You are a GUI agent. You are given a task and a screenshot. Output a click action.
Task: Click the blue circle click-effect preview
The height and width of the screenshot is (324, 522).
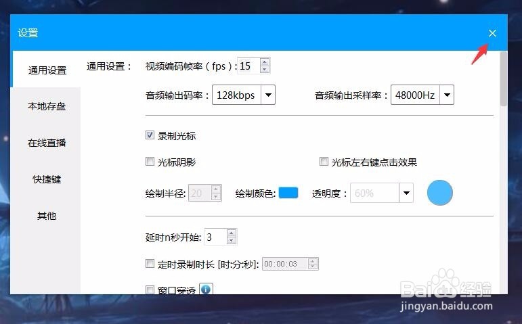[440, 193]
